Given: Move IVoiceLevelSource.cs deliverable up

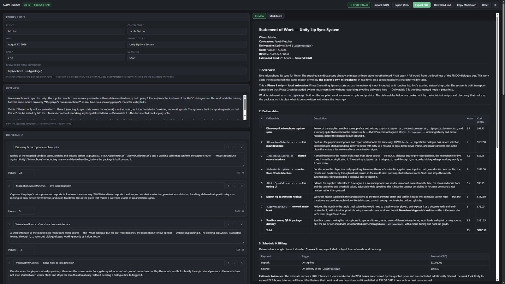Looking at the screenshot, I should [x=229, y=224].
